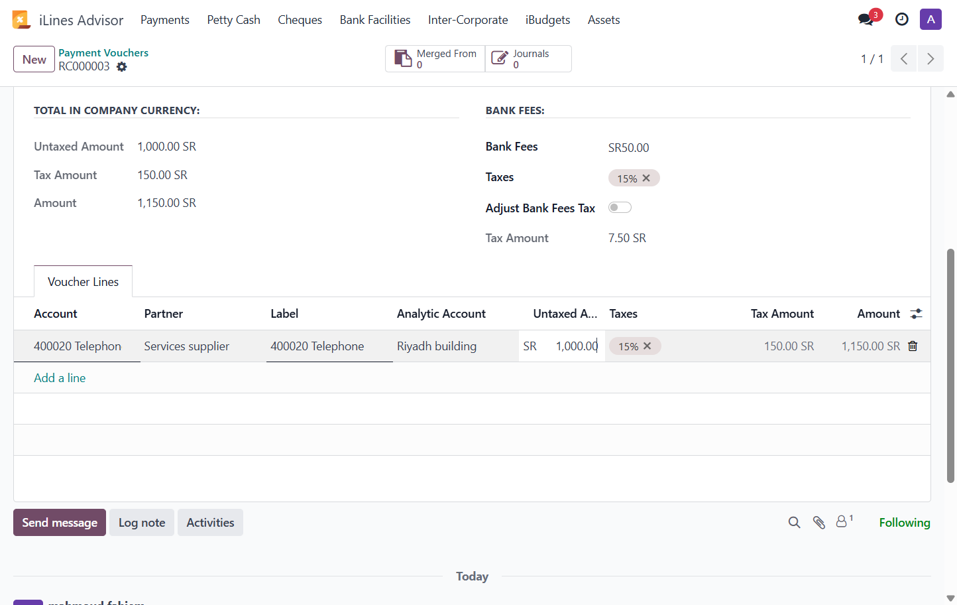
Task: Open column options adjust icon
Action: click(916, 314)
